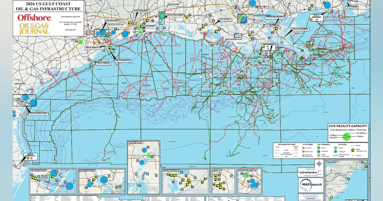Click the Major Fabrication Yard legend icon

pyautogui.click(x=353, y=149)
